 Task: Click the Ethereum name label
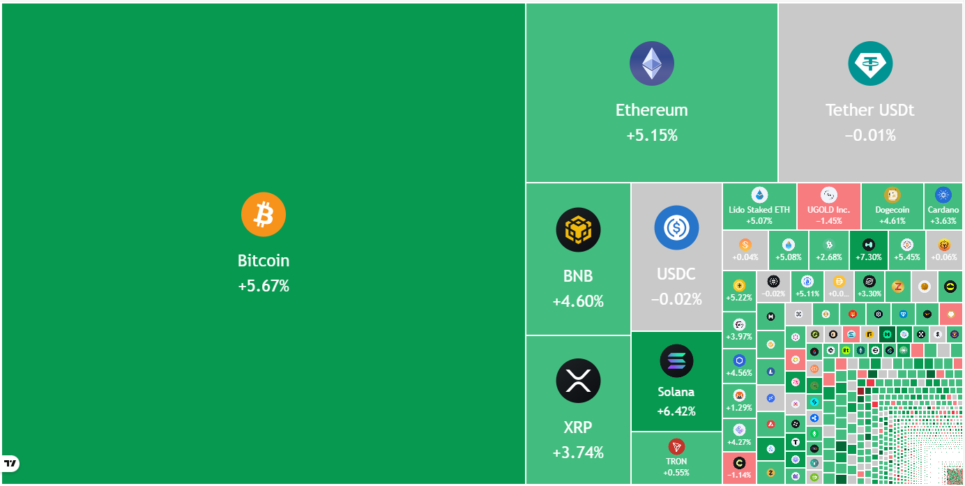(651, 110)
